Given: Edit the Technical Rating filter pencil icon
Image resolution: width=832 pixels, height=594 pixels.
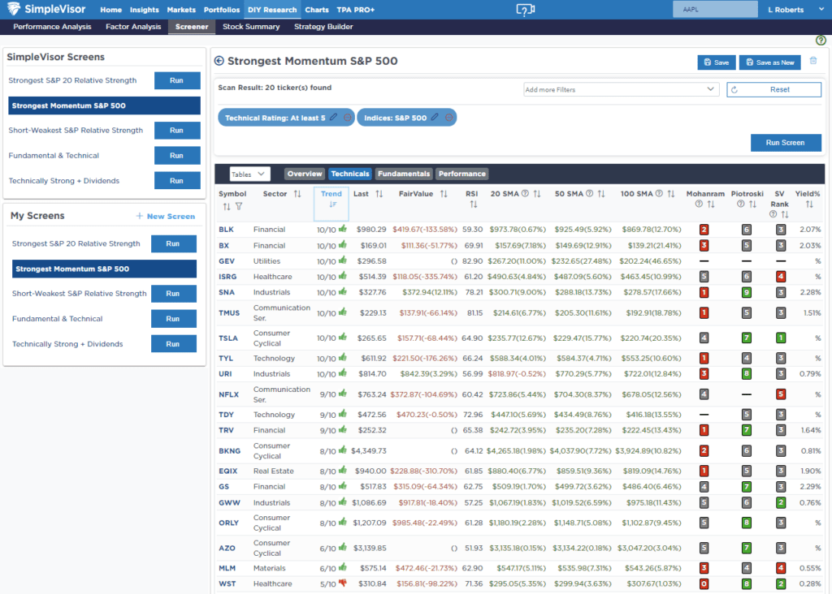Looking at the screenshot, I should tap(333, 117).
